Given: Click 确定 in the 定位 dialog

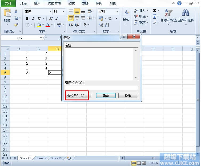Looking at the screenshot, I should point(106,96).
